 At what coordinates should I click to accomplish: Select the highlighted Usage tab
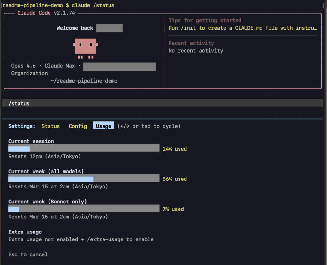pos(103,126)
